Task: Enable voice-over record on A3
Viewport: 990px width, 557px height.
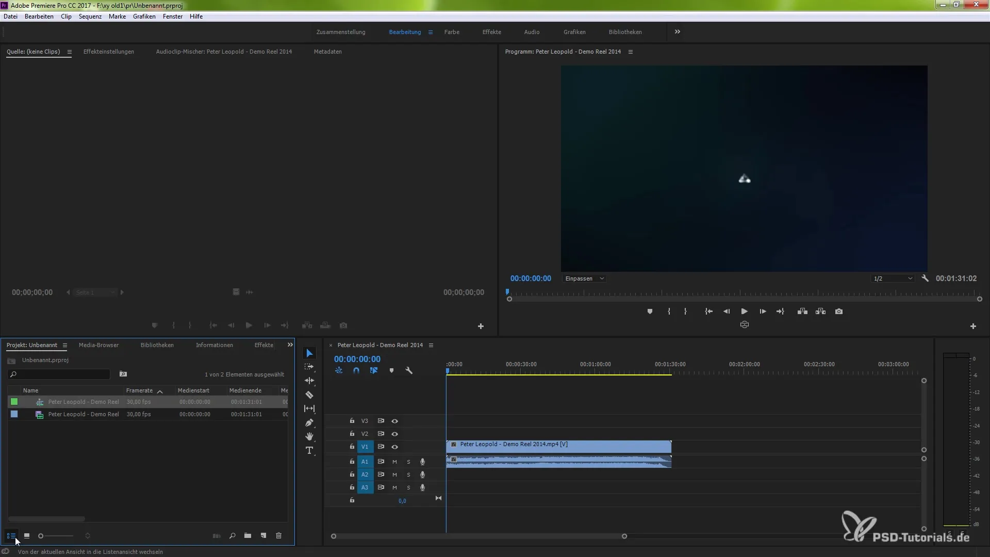Action: (422, 488)
